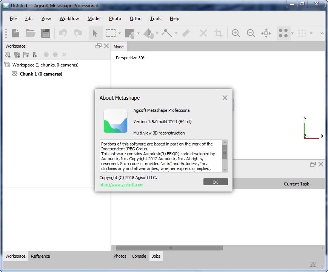Viewport: 328px width, 272px height.
Task: Zoom in on the model view
Action: point(236,33)
